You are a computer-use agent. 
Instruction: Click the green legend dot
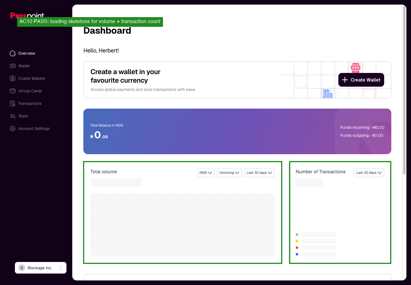pyautogui.click(x=297, y=235)
